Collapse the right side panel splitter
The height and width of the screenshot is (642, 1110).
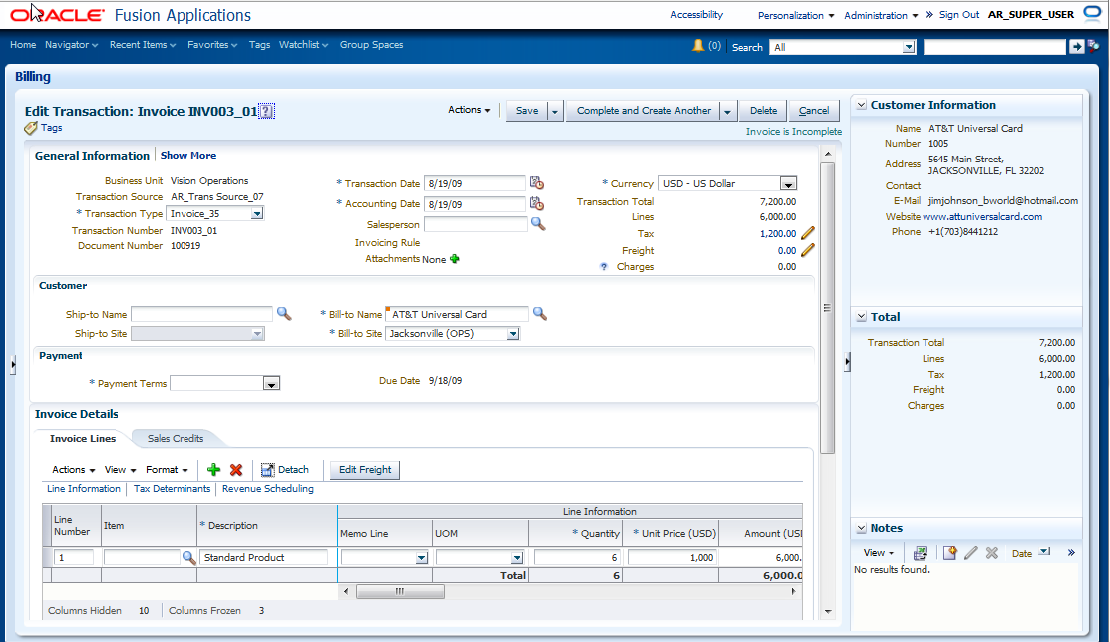(847, 363)
